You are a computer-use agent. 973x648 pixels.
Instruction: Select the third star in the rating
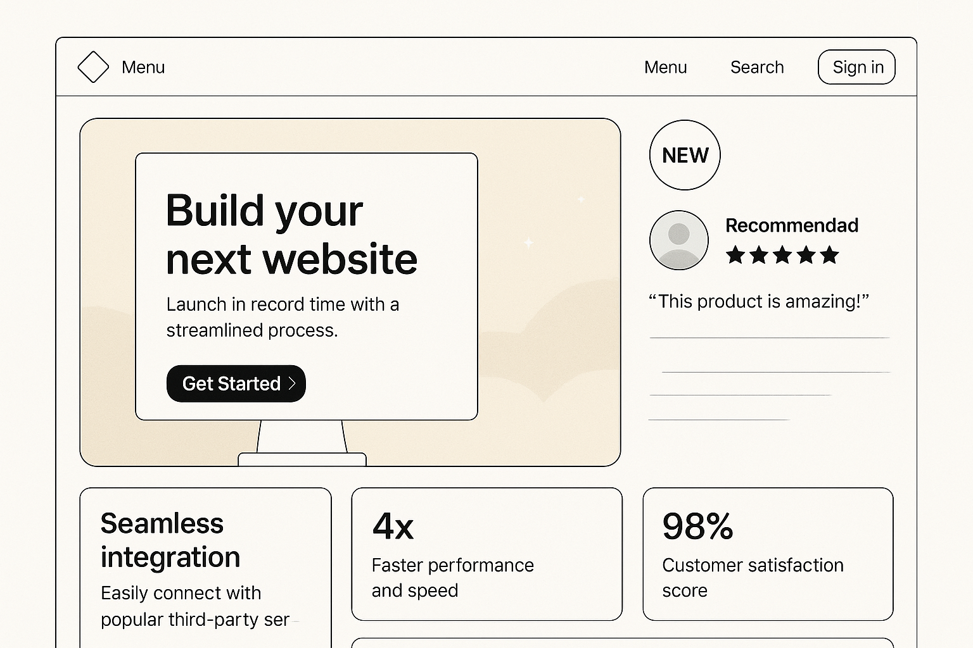click(782, 255)
